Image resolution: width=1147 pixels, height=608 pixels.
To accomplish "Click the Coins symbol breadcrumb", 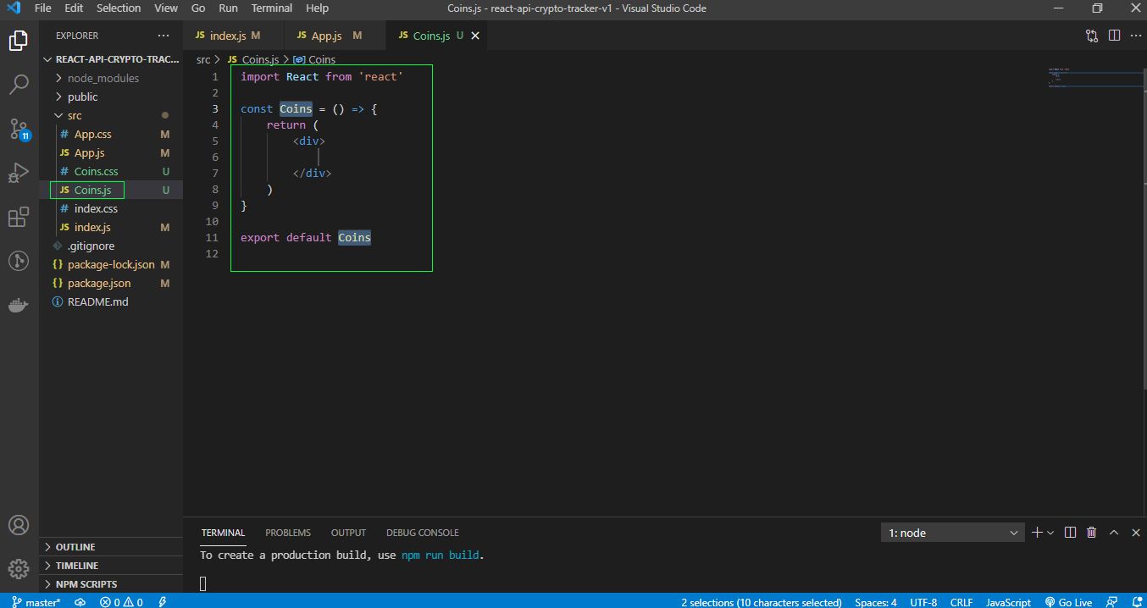I will click(x=315, y=59).
